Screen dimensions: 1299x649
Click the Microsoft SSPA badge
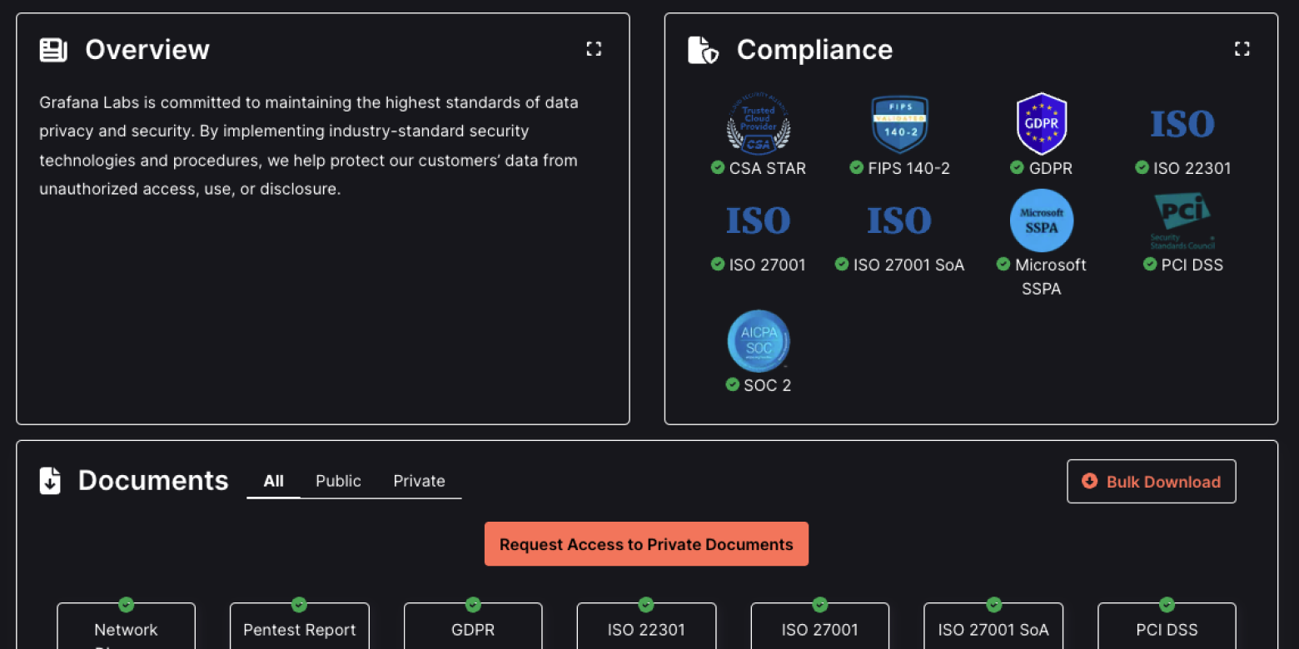[x=1042, y=220]
